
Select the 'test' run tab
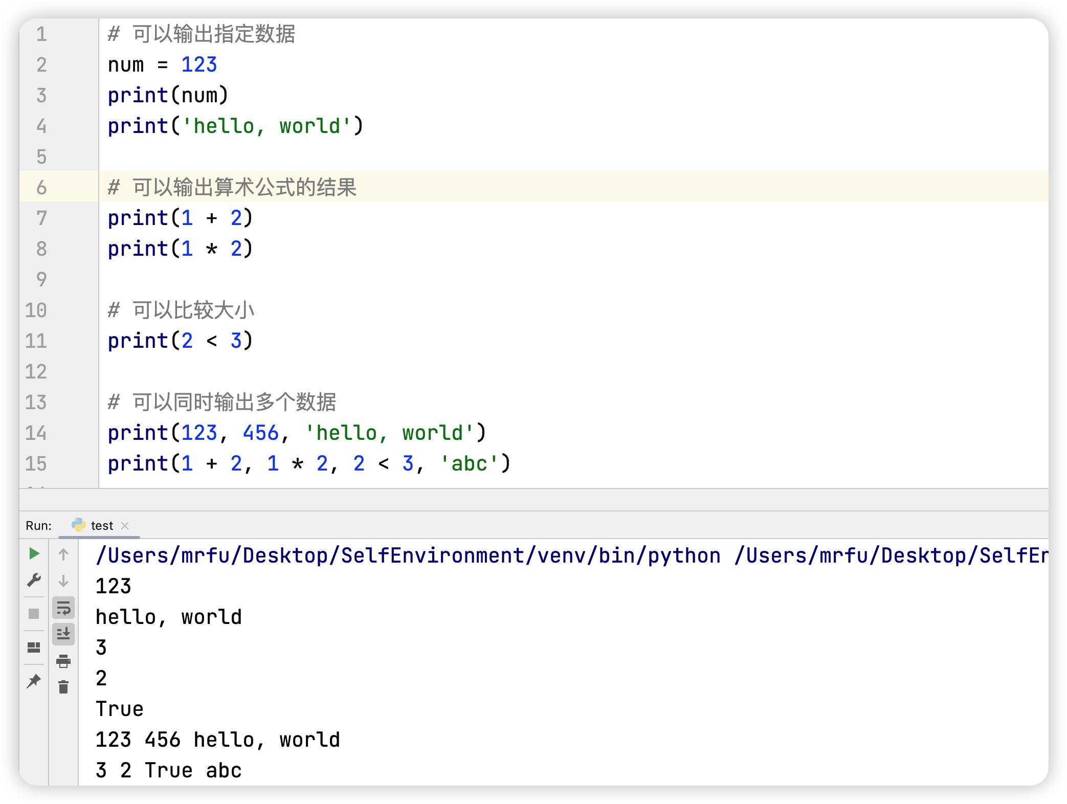point(101,526)
